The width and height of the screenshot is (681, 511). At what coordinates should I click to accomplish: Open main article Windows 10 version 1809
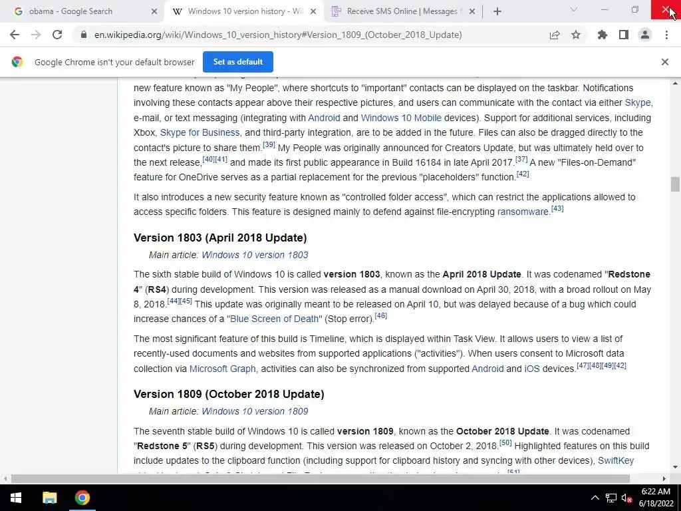click(x=255, y=411)
